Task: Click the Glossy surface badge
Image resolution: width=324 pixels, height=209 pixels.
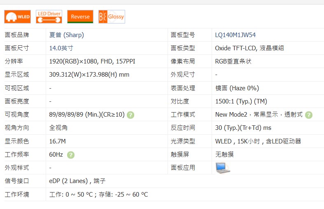Action: point(112,16)
